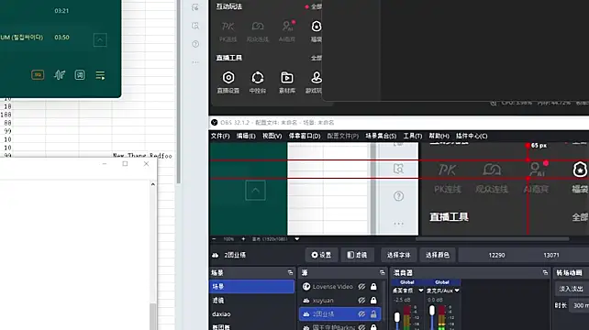Expand 全部 next to 直播工具
The width and height of the screenshot is (589, 330).
point(317,58)
